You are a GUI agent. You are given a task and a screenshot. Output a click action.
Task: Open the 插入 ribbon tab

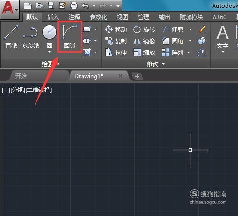[53, 17]
